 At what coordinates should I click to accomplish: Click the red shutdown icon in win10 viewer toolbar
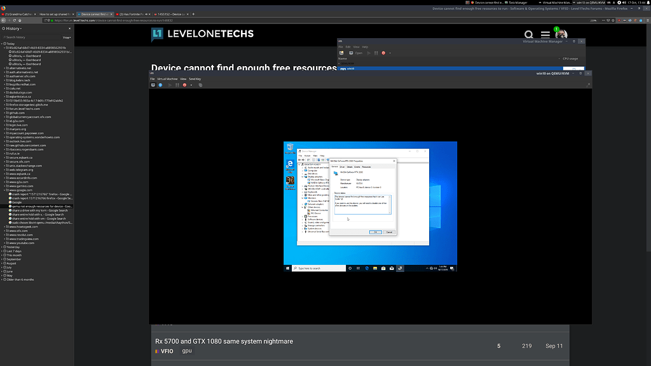click(184, 85)
